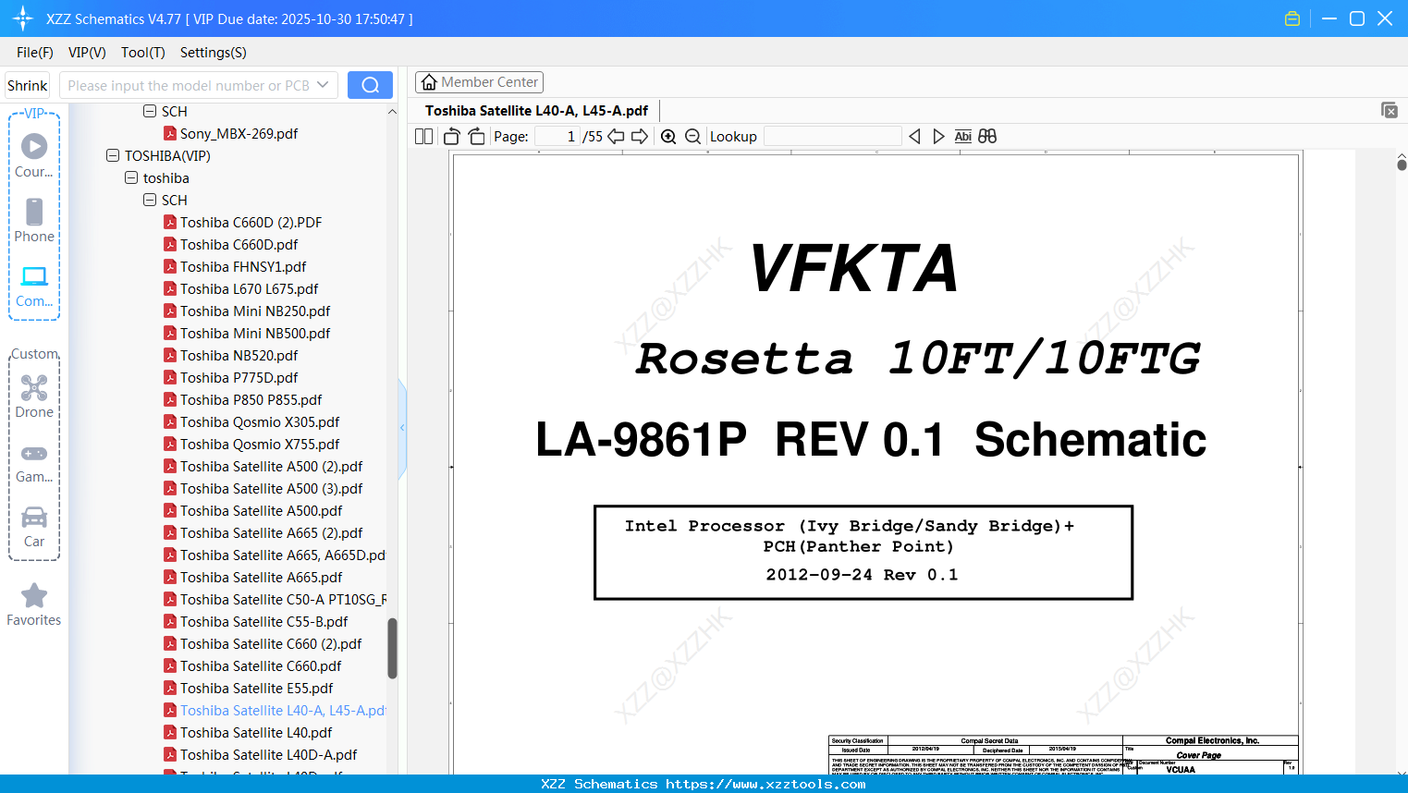
Task: Click the file tree scroll-up arrow
Action: (392, 112)
